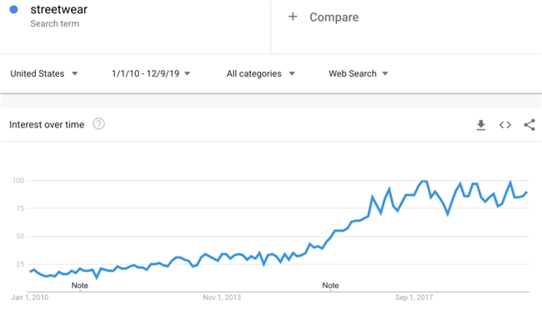Viewport: 542px width, 309px height.
Task: Edit the streetwear search term
Action: click(58, 9)
